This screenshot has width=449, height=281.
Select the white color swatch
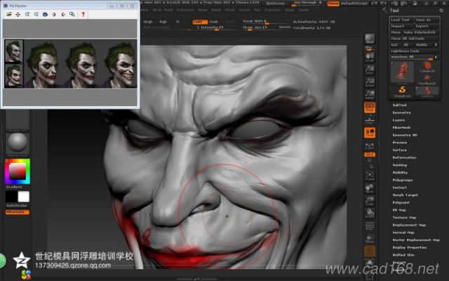click(23, 197)
